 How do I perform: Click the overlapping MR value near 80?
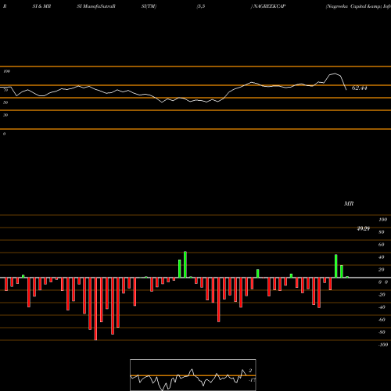pyautogui.click(x=364, y=228)
